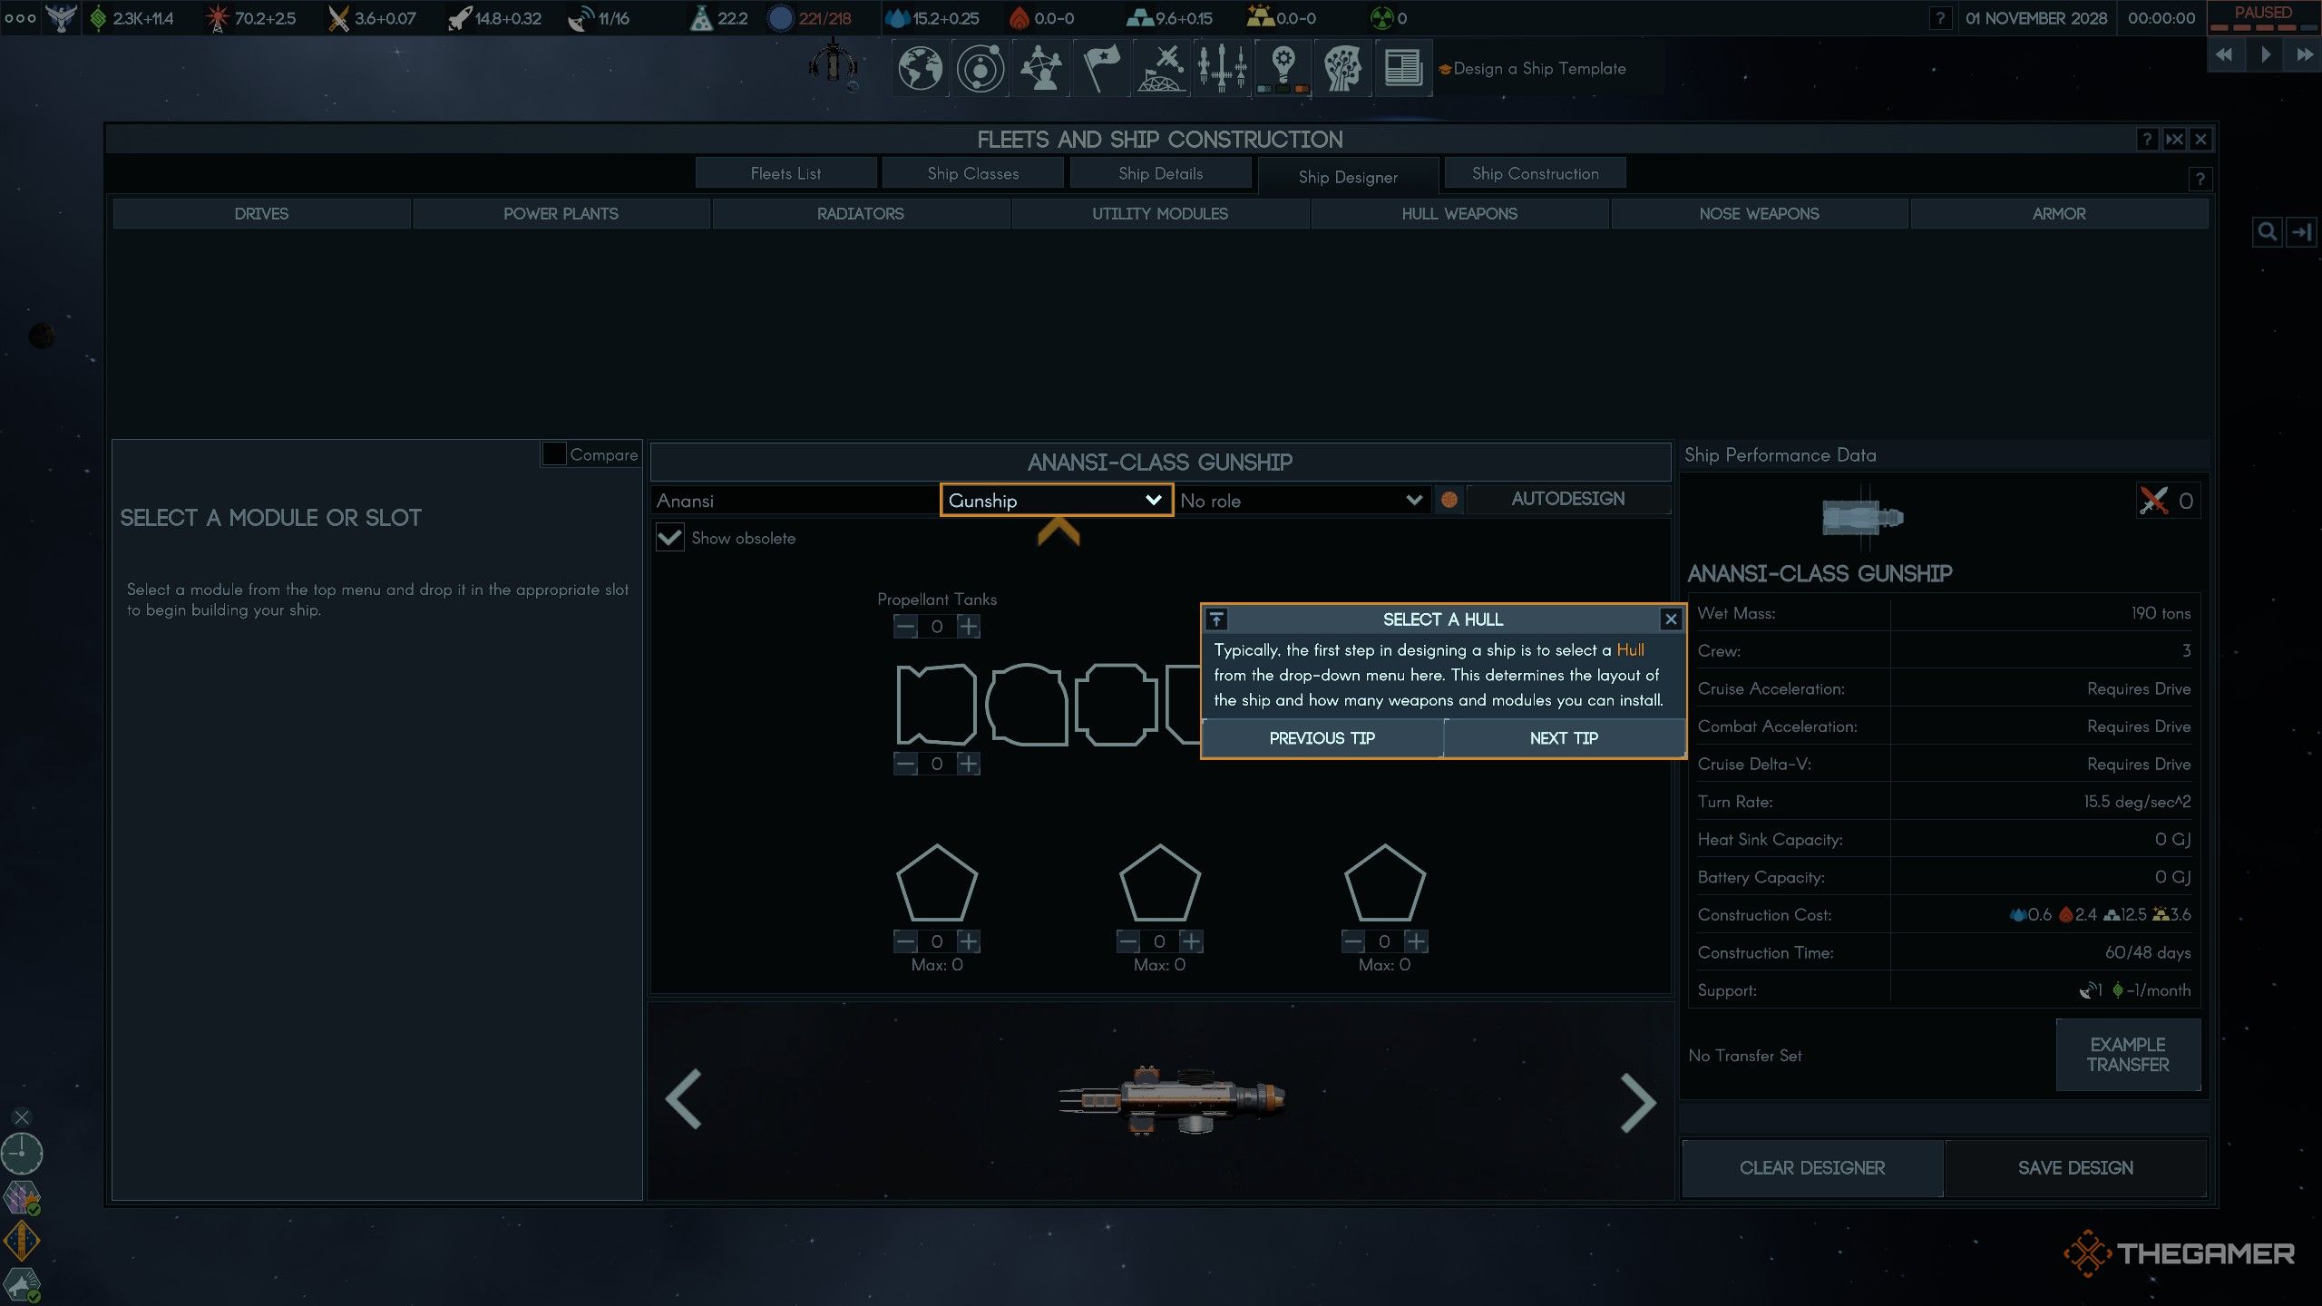Enable the Compare checkbox
Image resolution: width=2322 pixels, height=1306 pixels.
[x=553, y=453]
